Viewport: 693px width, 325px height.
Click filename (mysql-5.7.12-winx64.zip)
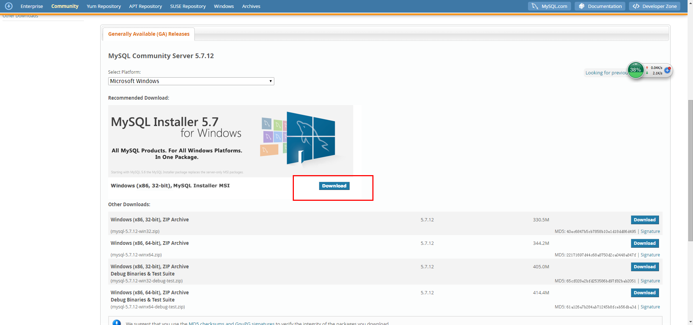coord(136,255)
